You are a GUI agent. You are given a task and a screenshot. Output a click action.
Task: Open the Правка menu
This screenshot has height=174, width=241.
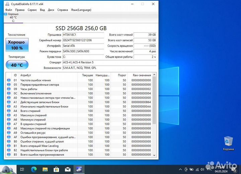coord(20,10)
